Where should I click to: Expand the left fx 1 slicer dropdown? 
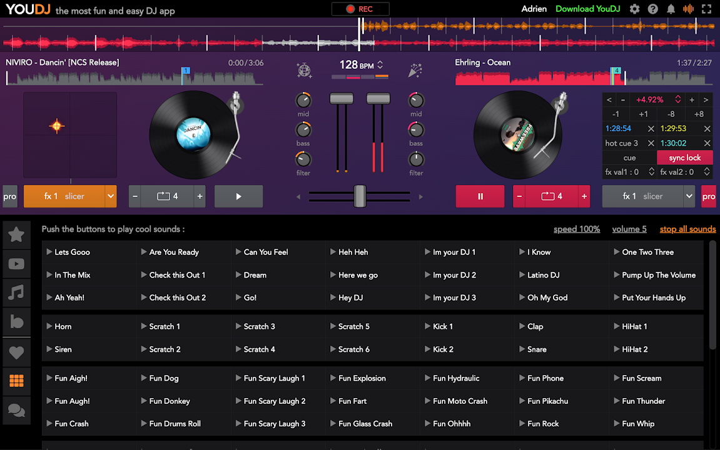point(111,196)
